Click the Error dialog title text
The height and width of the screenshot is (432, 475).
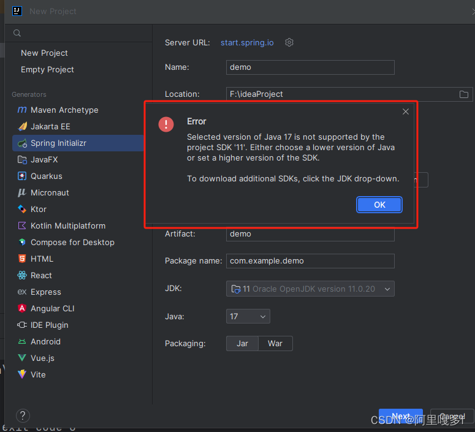pyautogui.click(x=197, y=121)
